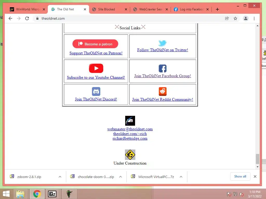This screenshot has width=266, height=199.
Task: Open Follow TheOldNet on Twitter link
Action: coord(163,50)
